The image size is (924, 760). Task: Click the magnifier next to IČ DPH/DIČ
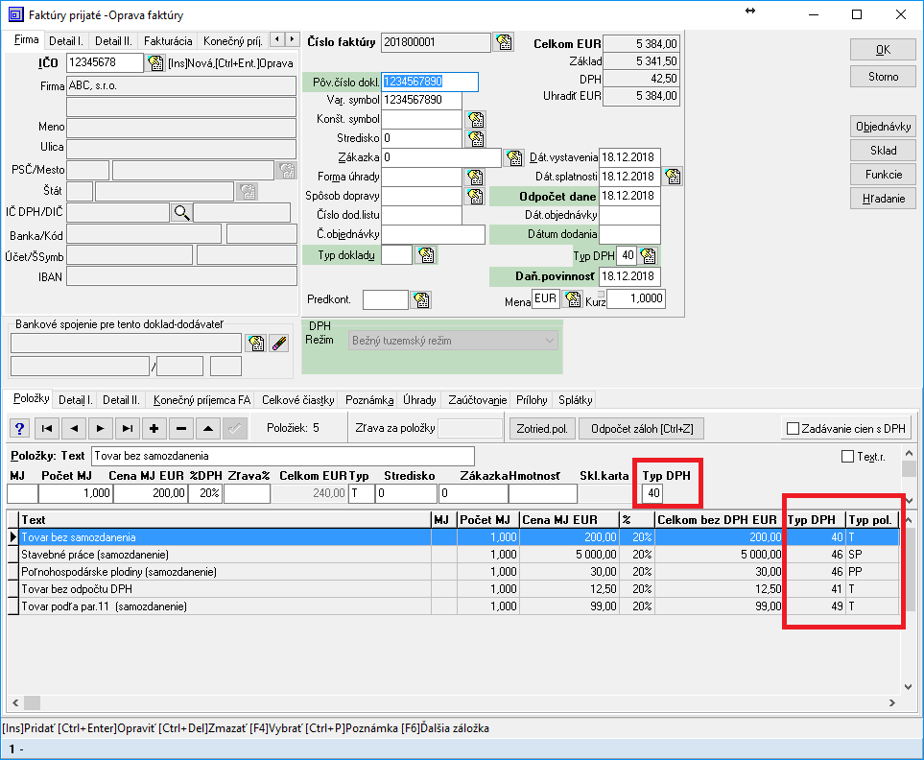pyautogui.click(x=181, y=213)
